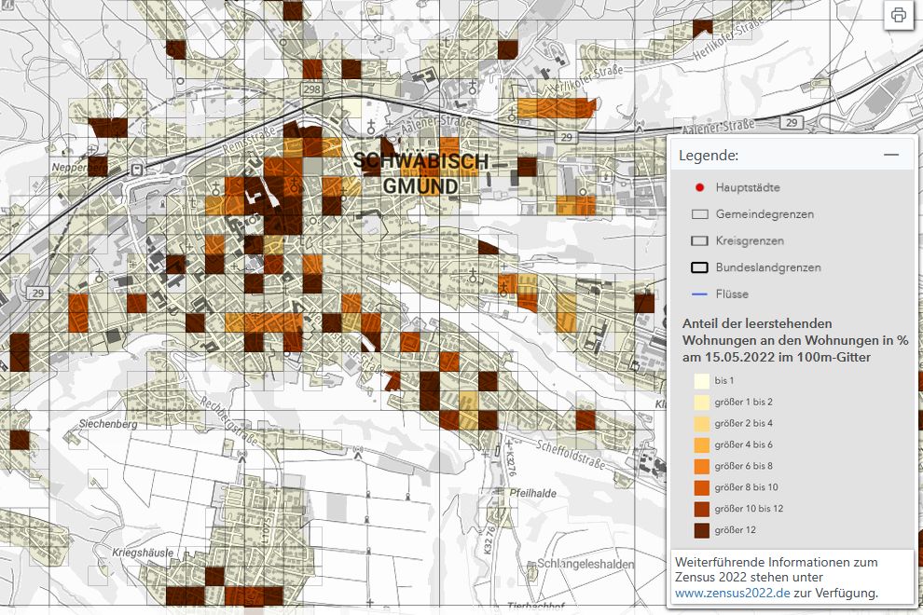Click the 'größer 8 bis 10' legend swatch
923x615 pixels.
(x=699, y=487)
